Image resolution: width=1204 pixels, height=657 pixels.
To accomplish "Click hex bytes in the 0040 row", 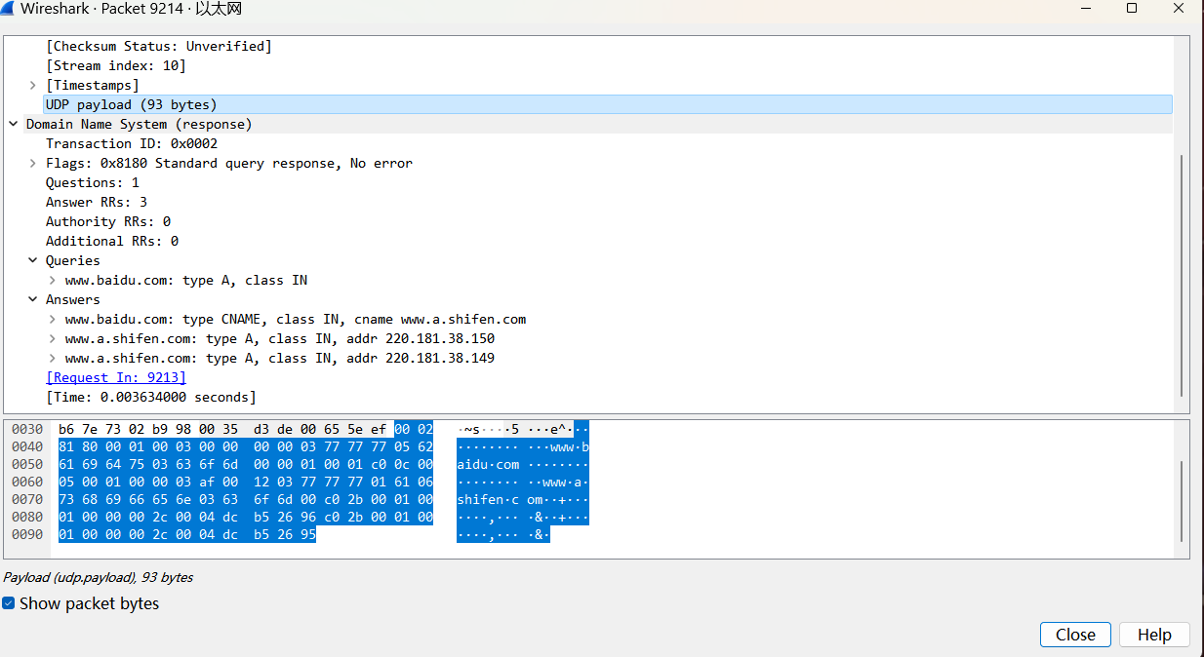I will coord(246,446).
